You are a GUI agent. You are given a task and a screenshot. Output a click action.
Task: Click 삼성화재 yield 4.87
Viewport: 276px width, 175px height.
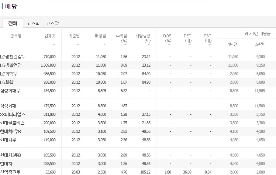click(x=124, y=106)
